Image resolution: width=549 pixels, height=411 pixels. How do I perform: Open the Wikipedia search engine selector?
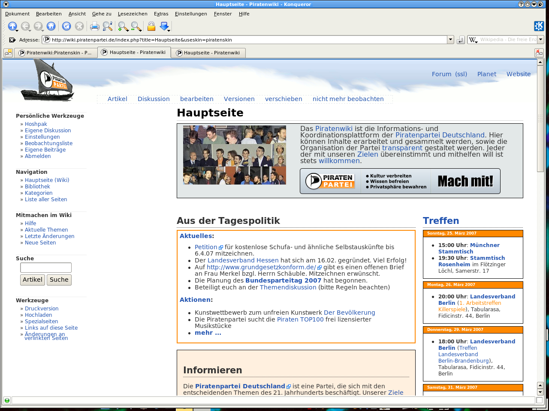coord(473,40)
